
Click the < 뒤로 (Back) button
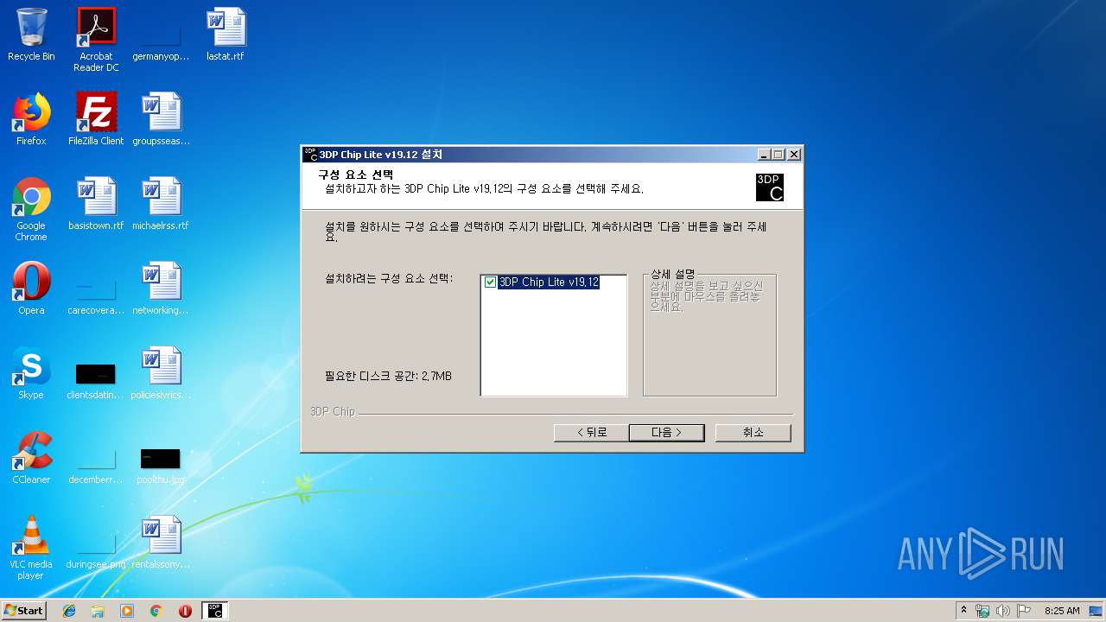pos(591,433)
